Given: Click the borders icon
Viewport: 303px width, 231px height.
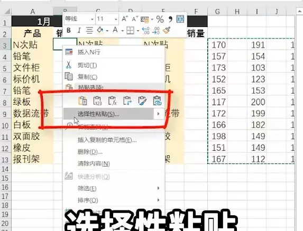Looking at the screenshot, I should [x=130, y=30].
